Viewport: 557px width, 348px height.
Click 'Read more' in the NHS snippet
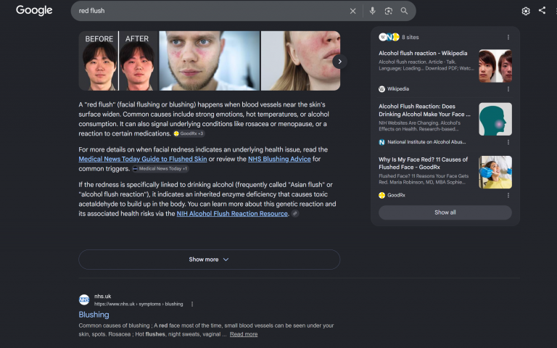(244, 334)
